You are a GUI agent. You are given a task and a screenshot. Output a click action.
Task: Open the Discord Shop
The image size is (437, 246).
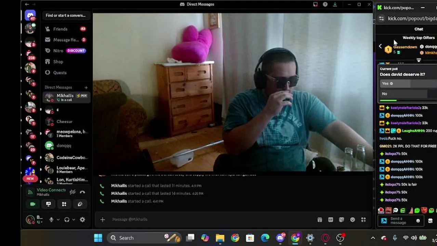tap(66, 61)
